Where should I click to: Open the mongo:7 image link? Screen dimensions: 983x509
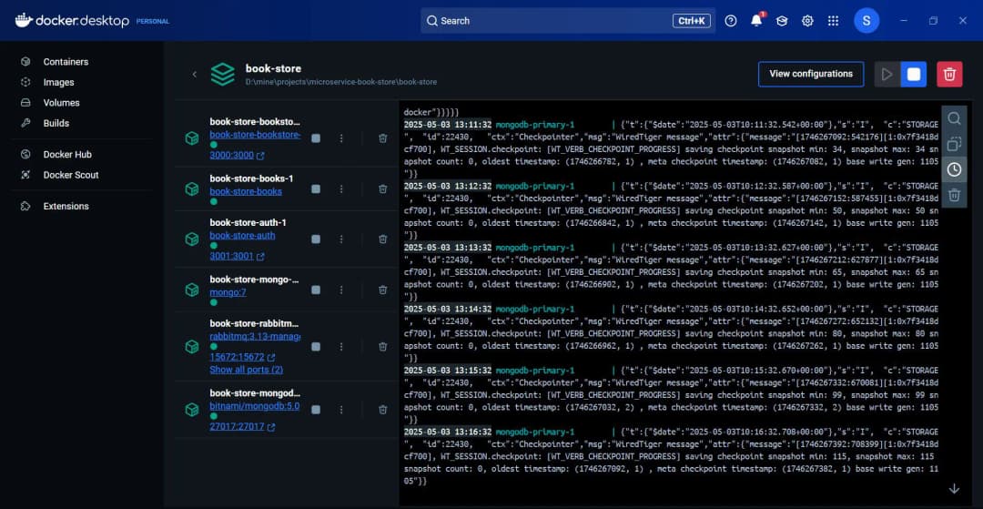228,292
